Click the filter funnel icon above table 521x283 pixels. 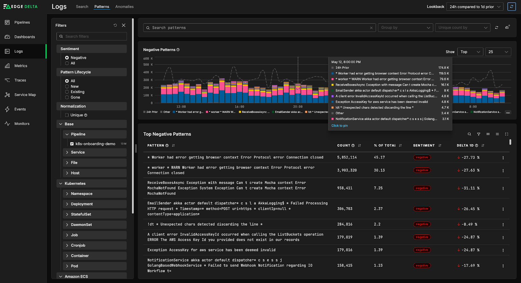point(479,134)
